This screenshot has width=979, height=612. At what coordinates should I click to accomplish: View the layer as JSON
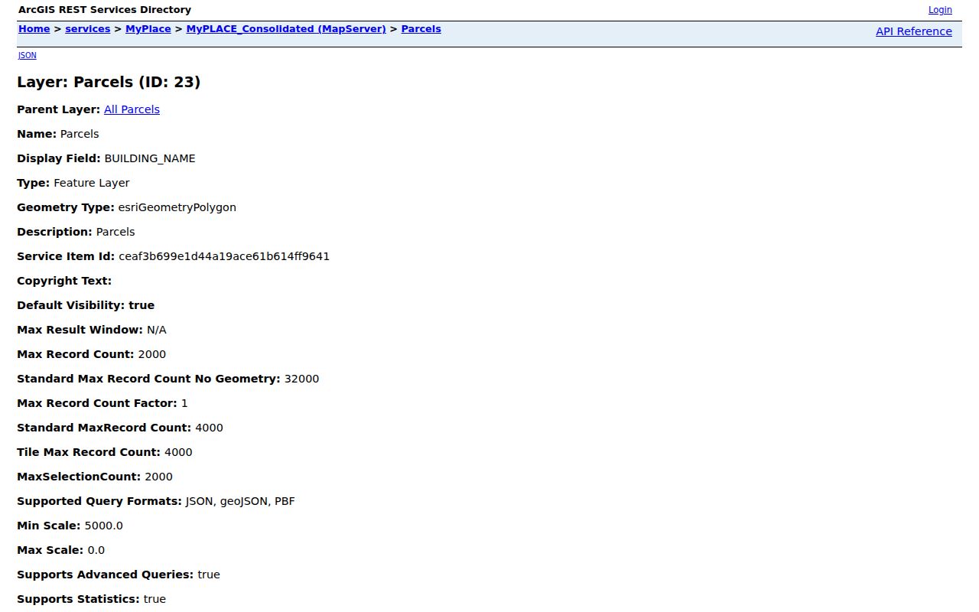coord(27,55)
